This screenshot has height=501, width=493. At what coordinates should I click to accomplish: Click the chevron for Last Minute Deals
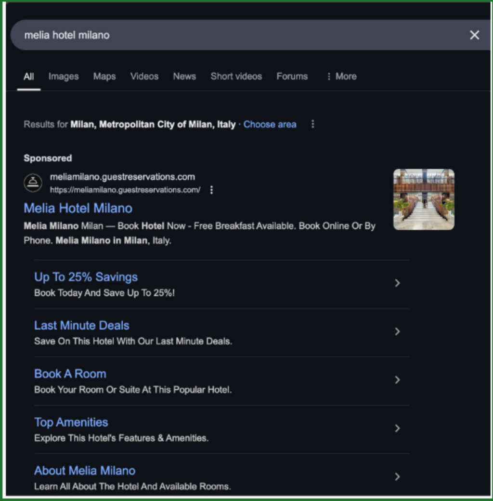pos(397,331)
